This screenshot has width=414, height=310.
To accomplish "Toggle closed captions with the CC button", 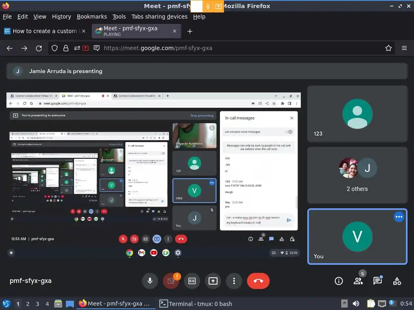I will (192, 281).
